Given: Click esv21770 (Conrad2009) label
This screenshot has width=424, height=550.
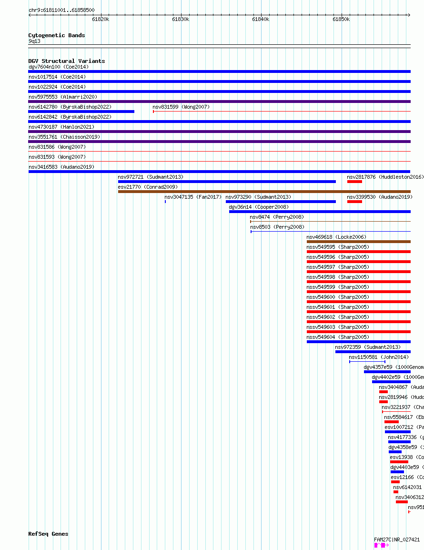Looking at the screenshot, I should (148, 187).
